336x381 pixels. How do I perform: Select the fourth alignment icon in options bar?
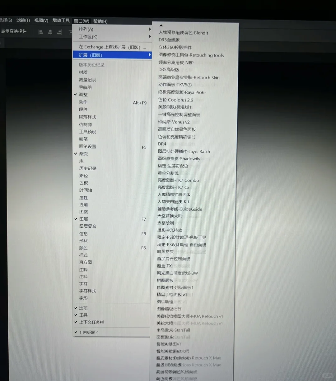tap(70, 32)
